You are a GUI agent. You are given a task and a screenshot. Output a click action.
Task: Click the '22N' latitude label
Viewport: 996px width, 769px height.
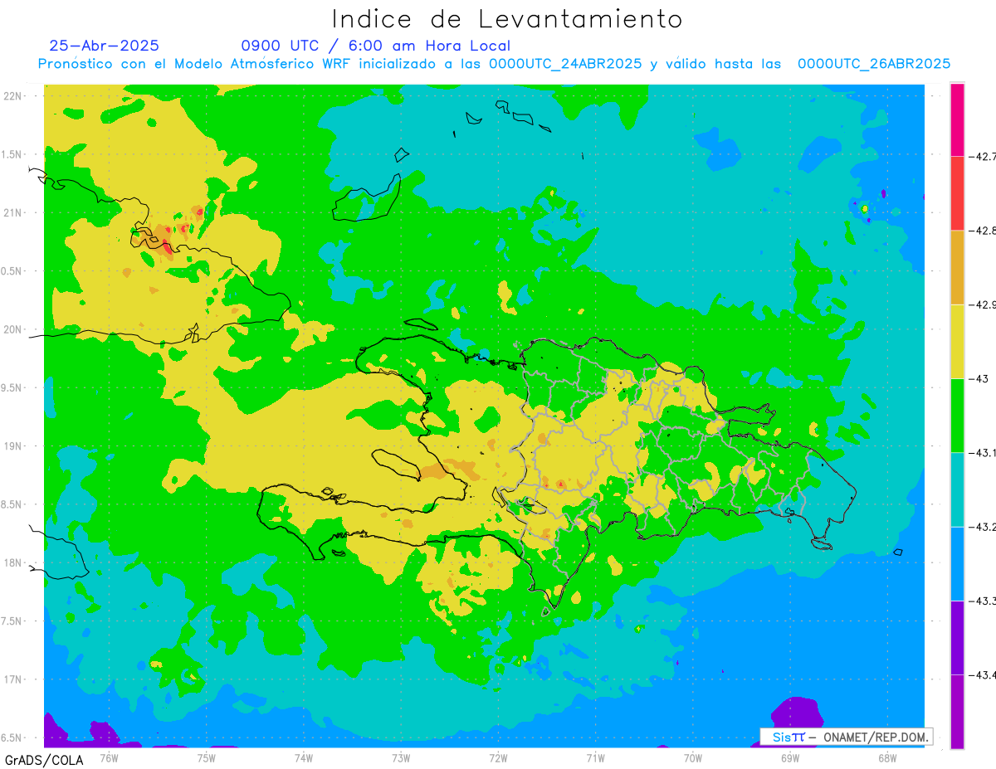(x=13, y=95)
